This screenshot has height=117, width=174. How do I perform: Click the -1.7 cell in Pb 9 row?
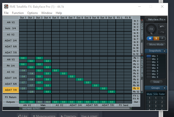click(x=23, y=83)
